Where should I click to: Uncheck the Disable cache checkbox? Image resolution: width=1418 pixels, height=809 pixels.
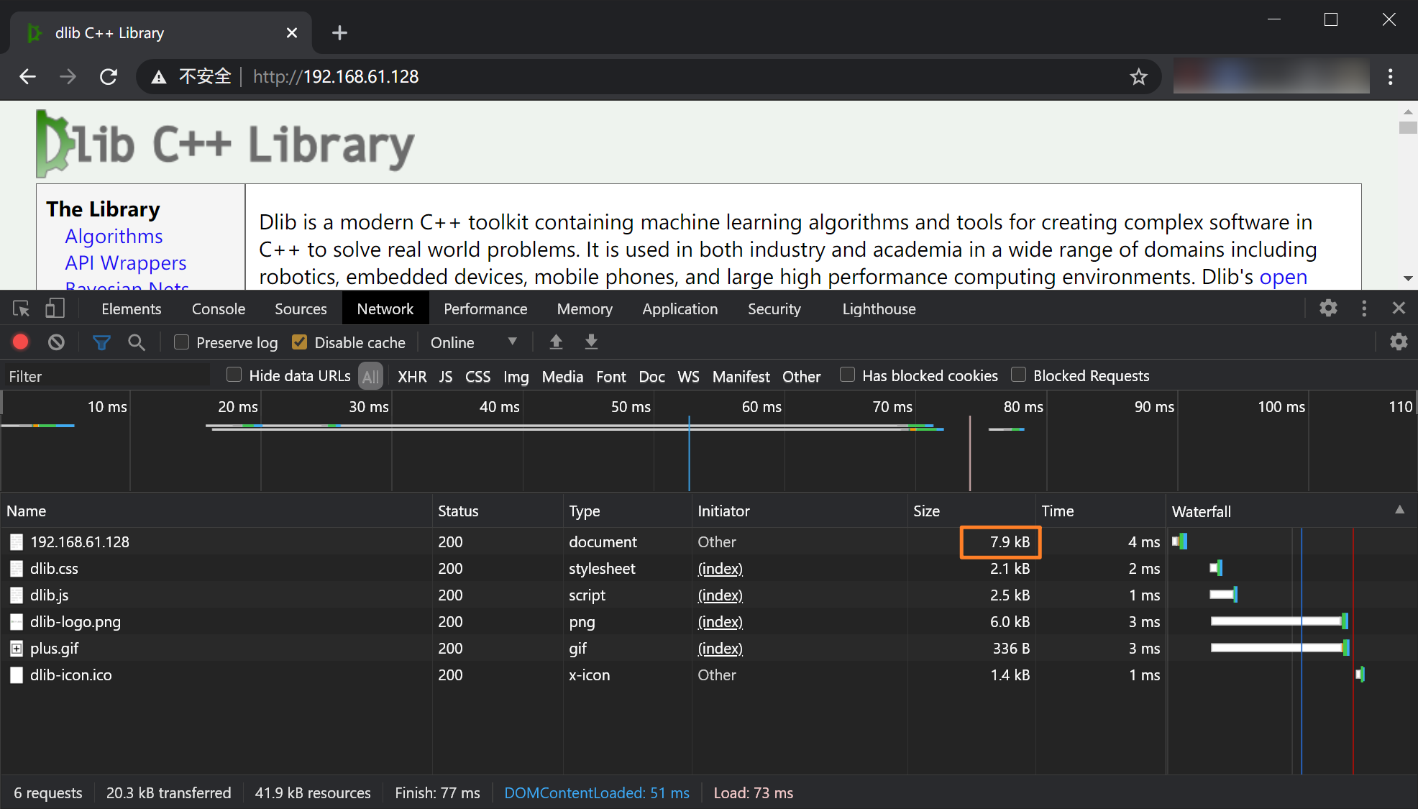[299, 342]
